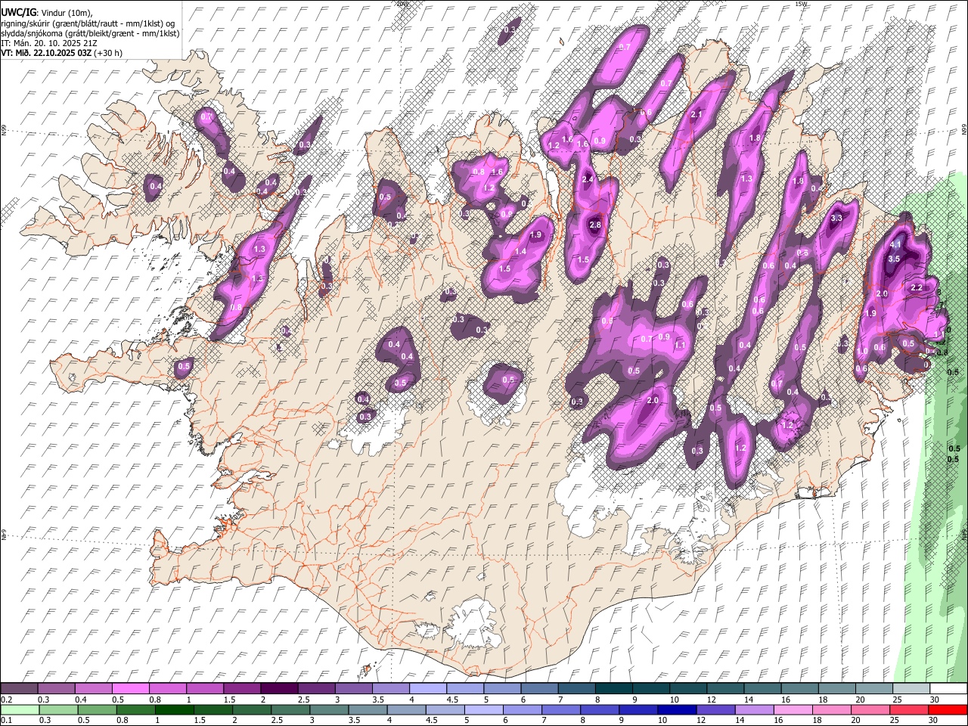Click the '2.8' precipitation value on the map

click(x=595, y=225)
